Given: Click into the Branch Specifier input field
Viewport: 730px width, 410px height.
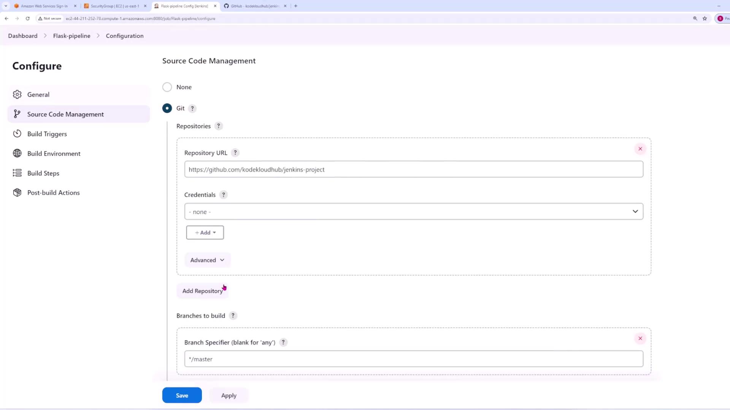Looking at the screenshot, I should pos(414,359).
